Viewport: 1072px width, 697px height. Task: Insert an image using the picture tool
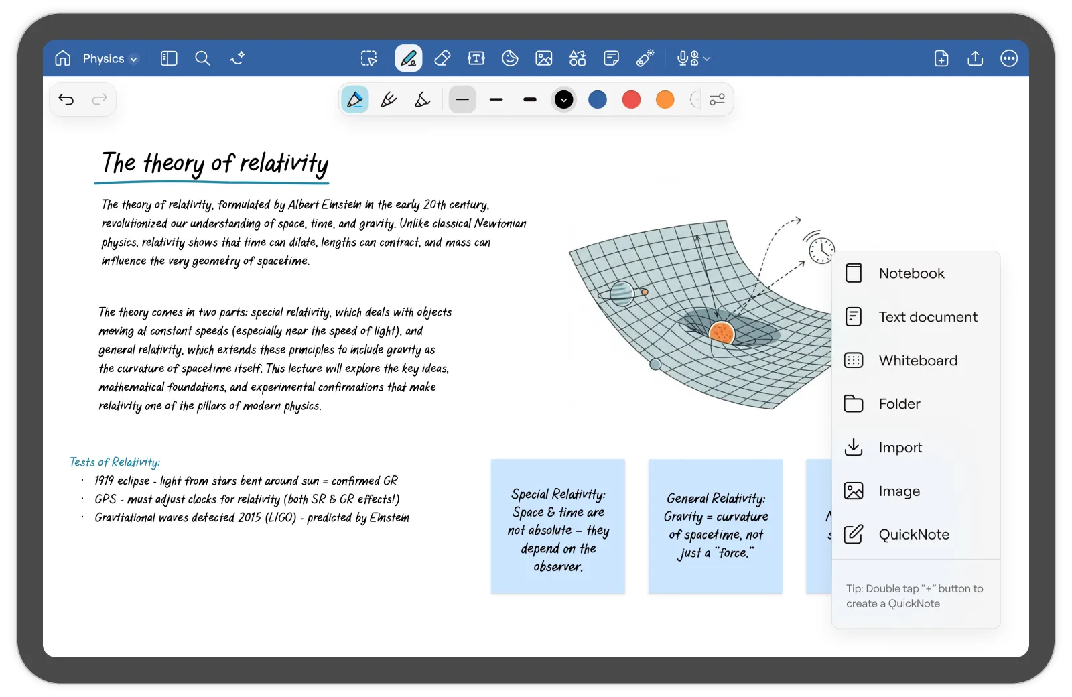point(544,58)
